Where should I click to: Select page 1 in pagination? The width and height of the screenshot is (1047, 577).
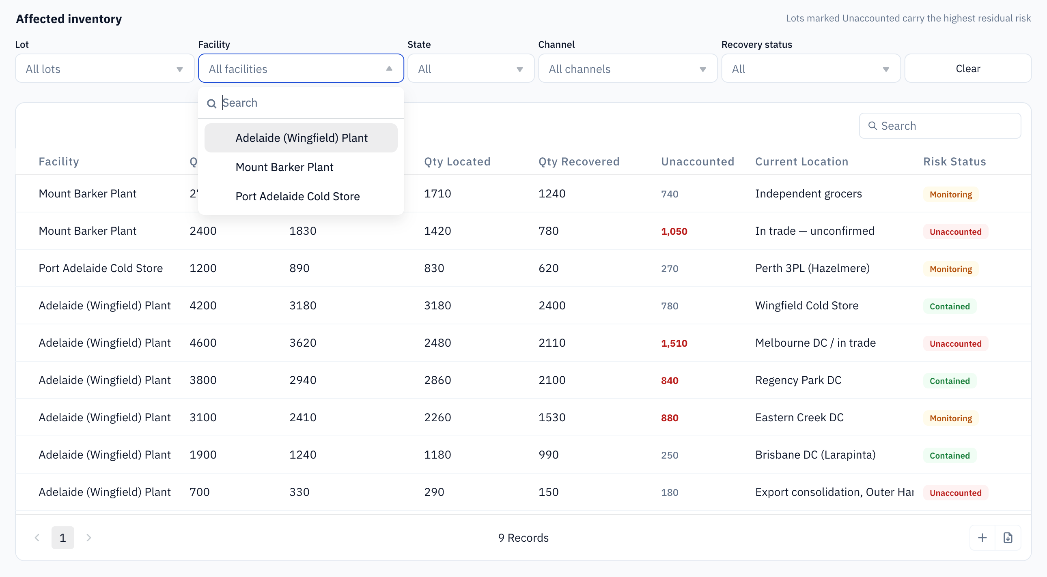point(62,538)
